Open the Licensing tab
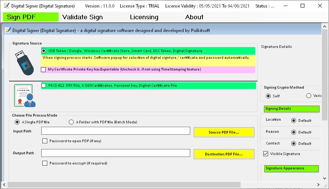The image size is (329, 189). 144,17
